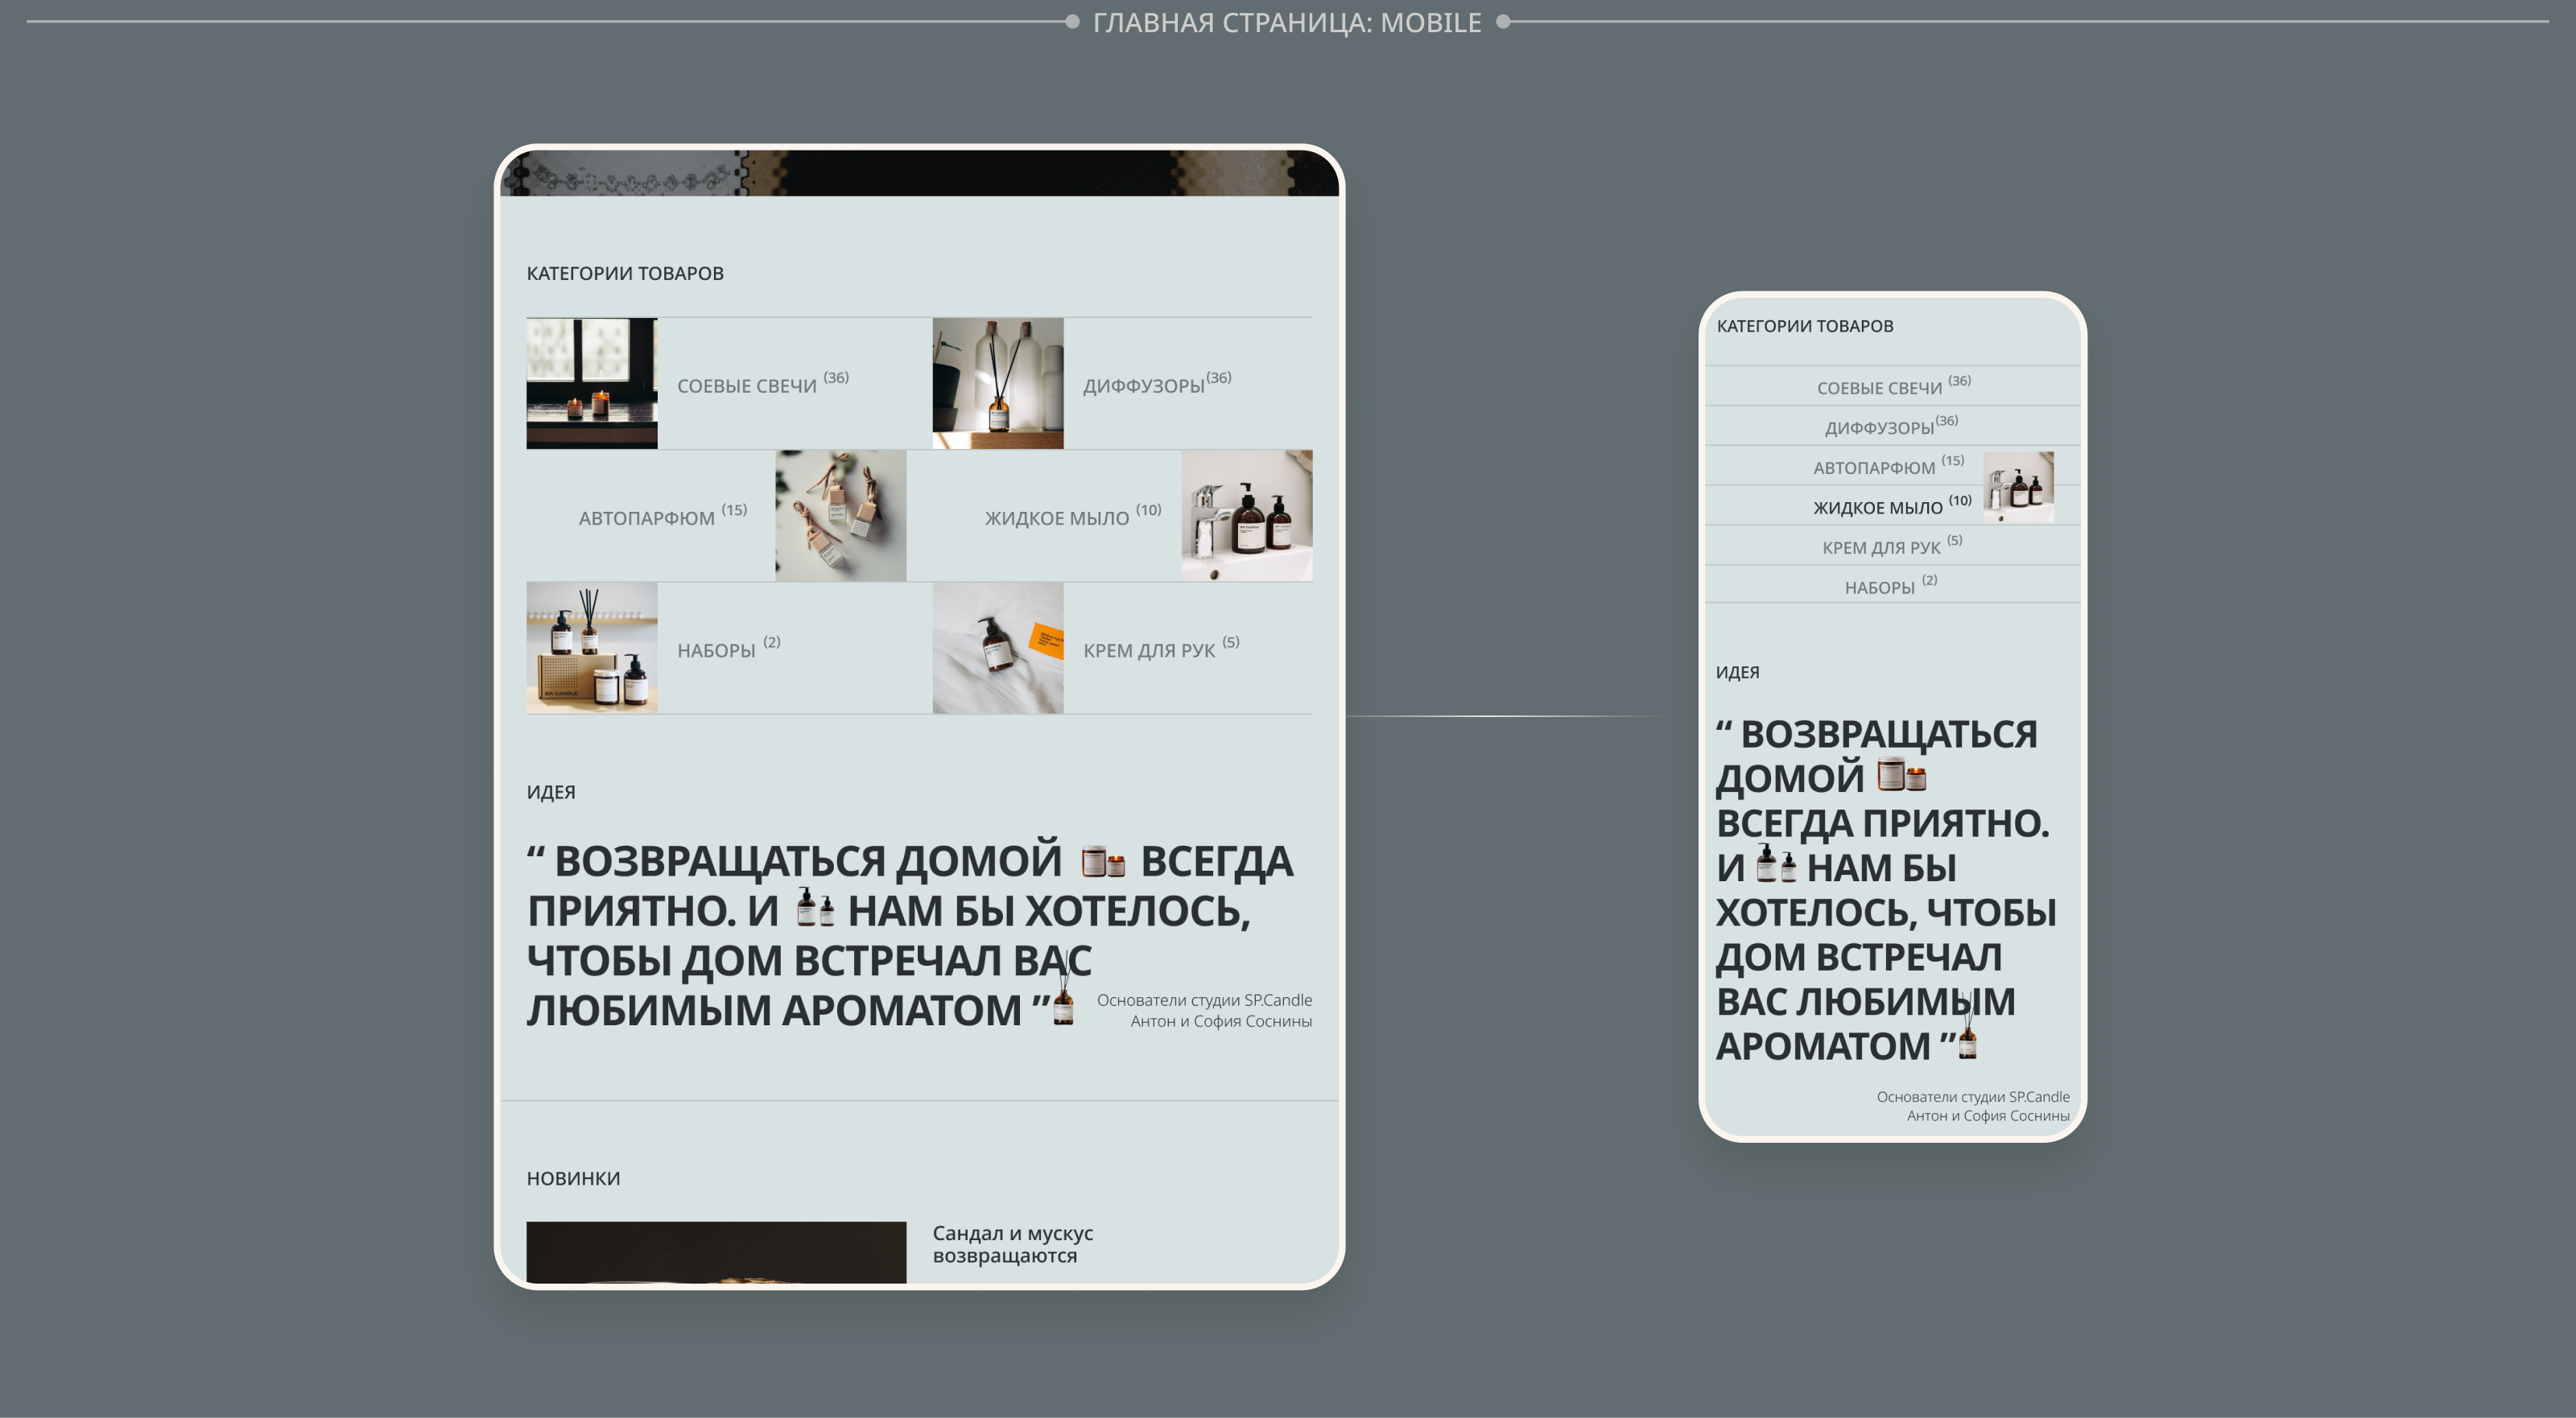
Task: Click the car perfume thumbnail photo
Action: pyautogui.click(x=840, y=515)
